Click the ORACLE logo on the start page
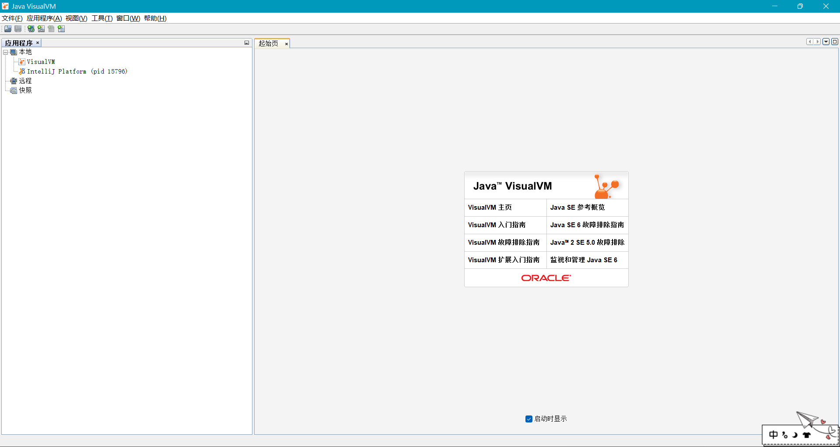The height and width of the screenshot is (447, 840). 546,278
